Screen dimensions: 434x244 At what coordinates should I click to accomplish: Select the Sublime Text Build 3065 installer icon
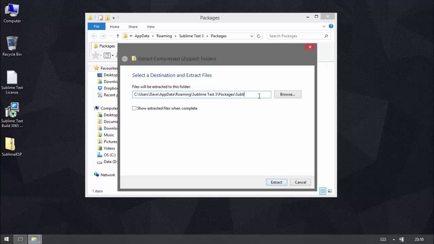(x=12, y=115)
